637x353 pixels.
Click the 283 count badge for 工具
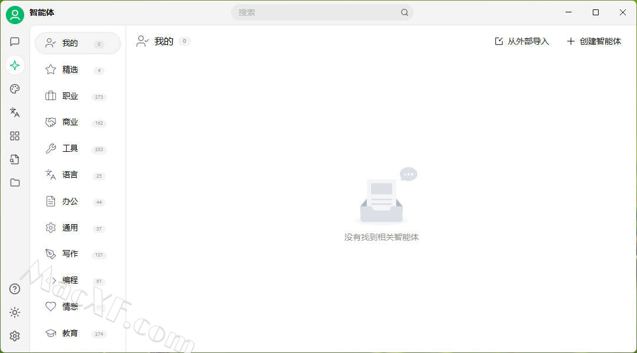(99, 149)
